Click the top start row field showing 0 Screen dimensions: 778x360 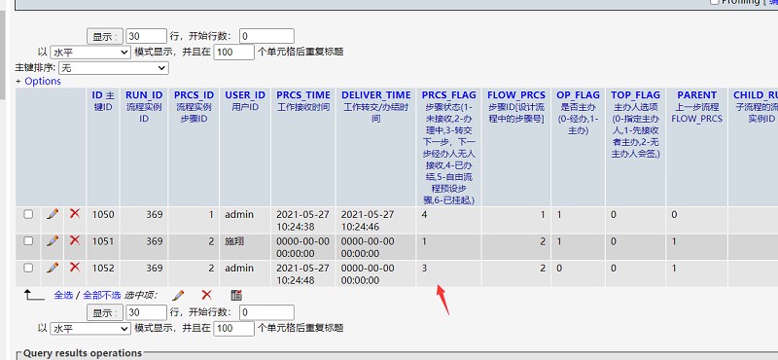click(266, 36)
